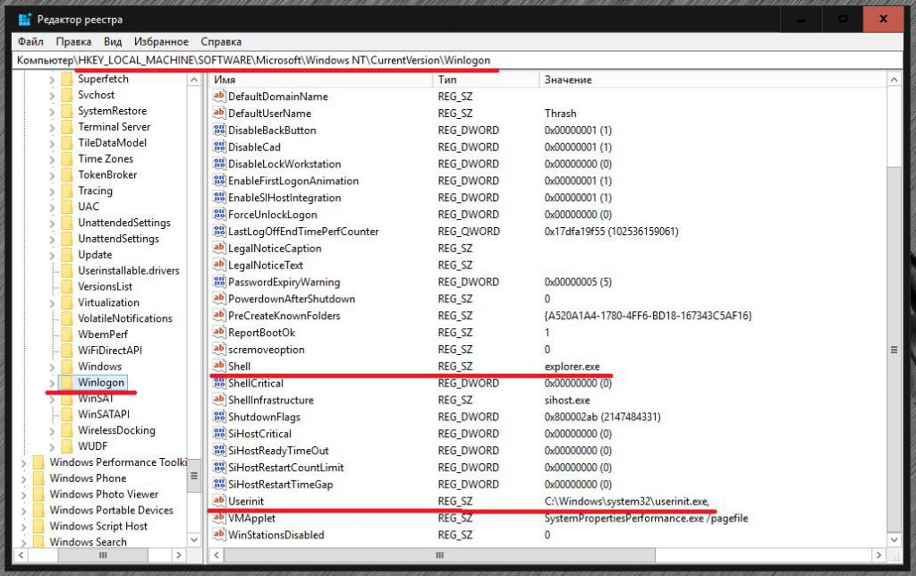Click the string icon of DefaultUserName

tap(219, 113)
